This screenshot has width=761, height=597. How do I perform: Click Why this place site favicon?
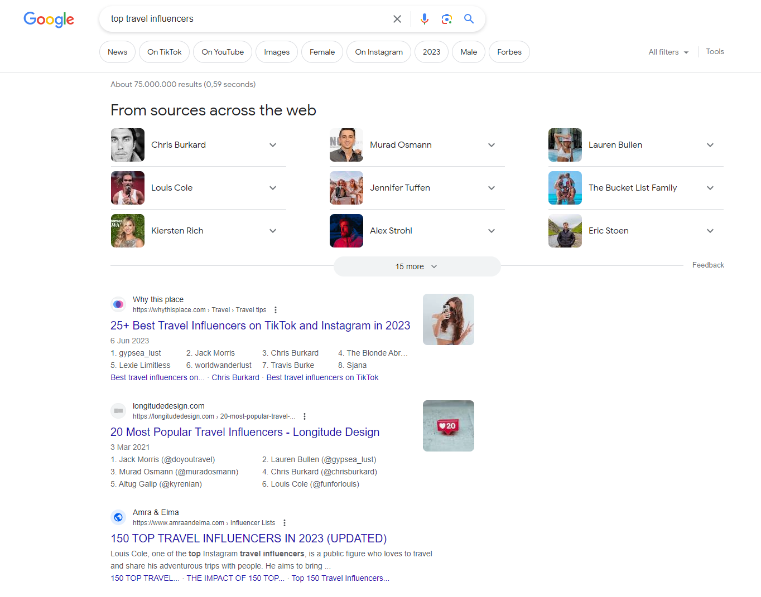[x=118, y=304]
